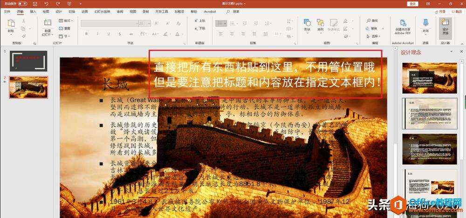The width and height of the screenshot is (466, 218).
Task: Switch to the 动画 Animations tab
Action: [x=84, y=12]
